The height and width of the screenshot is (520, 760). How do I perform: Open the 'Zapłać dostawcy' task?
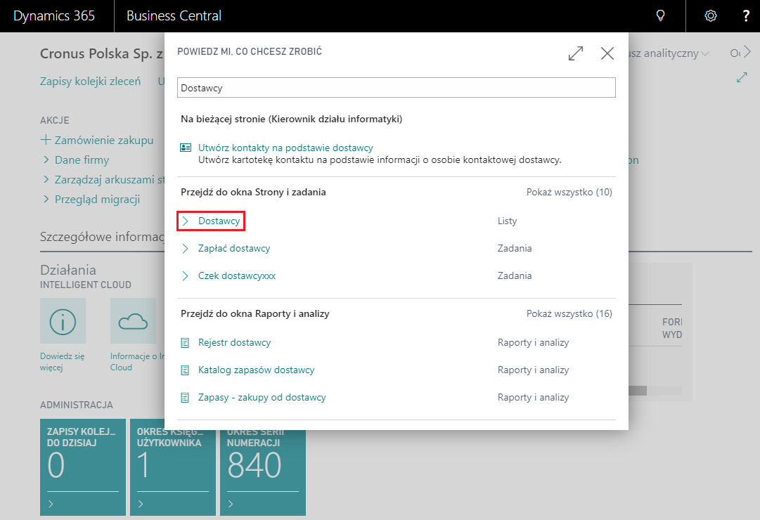point(234,249)
